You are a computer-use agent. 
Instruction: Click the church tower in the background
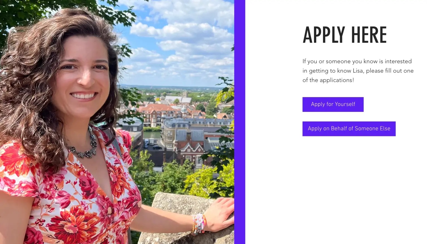(185, 94)
